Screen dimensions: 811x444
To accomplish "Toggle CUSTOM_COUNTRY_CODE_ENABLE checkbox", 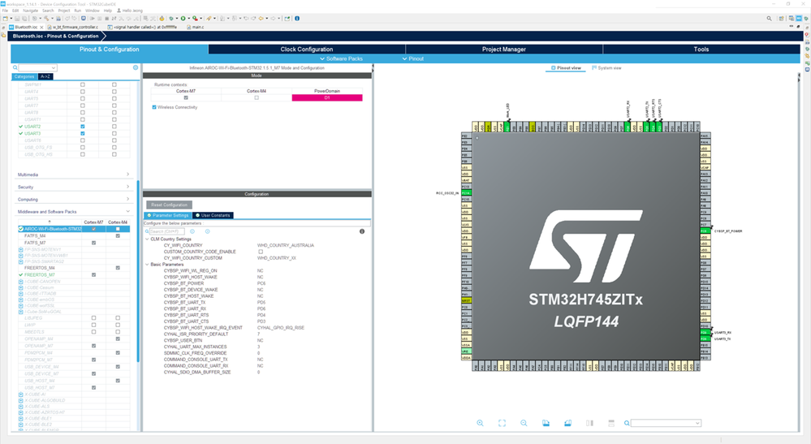I will click(x=261, y=252).
